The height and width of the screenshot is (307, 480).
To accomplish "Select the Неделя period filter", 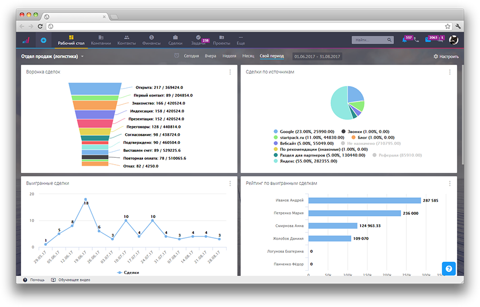I will [229, 56].
